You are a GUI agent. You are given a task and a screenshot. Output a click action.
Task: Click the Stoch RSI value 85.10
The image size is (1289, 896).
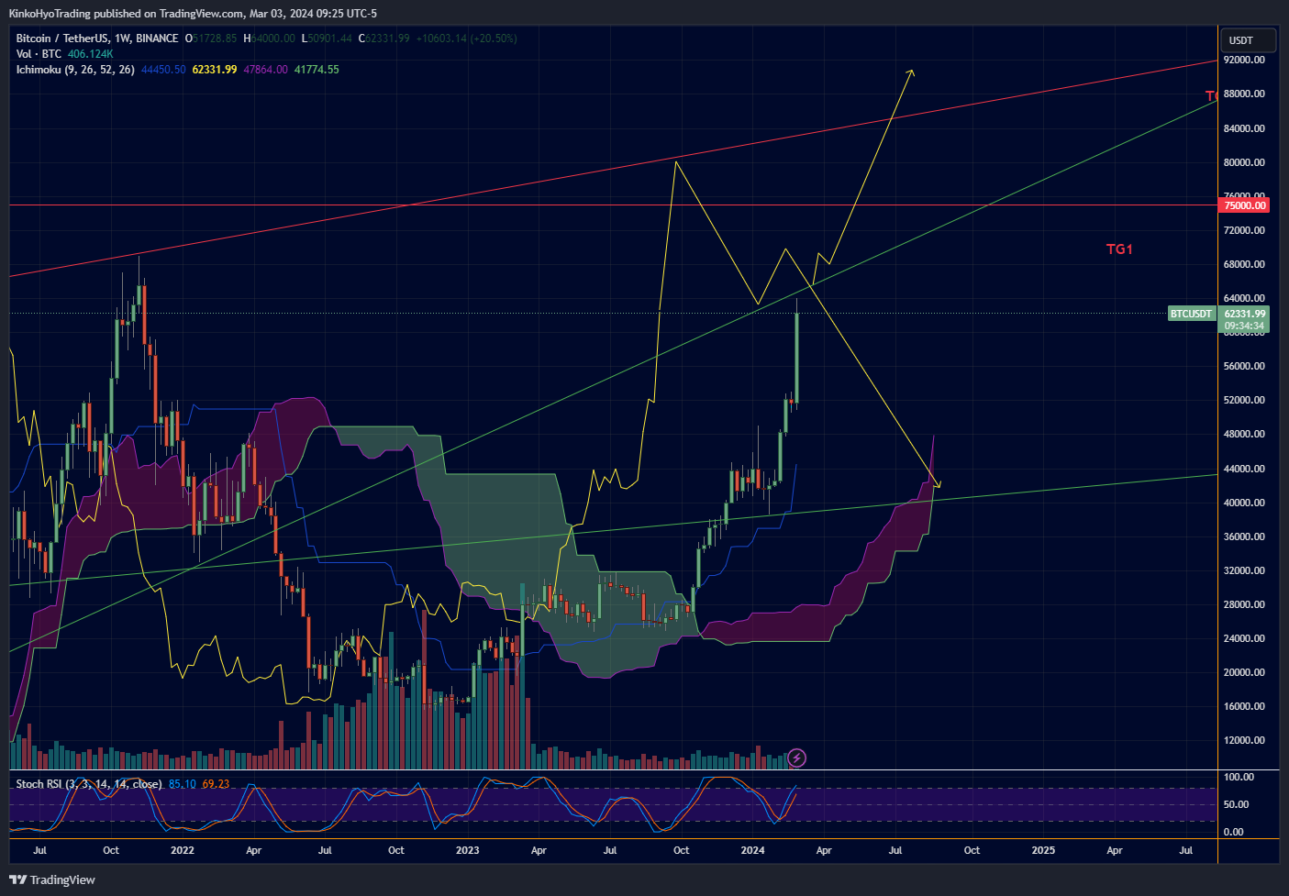tap(183, 784)
